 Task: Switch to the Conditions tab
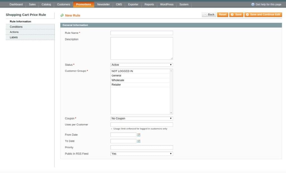[16, 27]
